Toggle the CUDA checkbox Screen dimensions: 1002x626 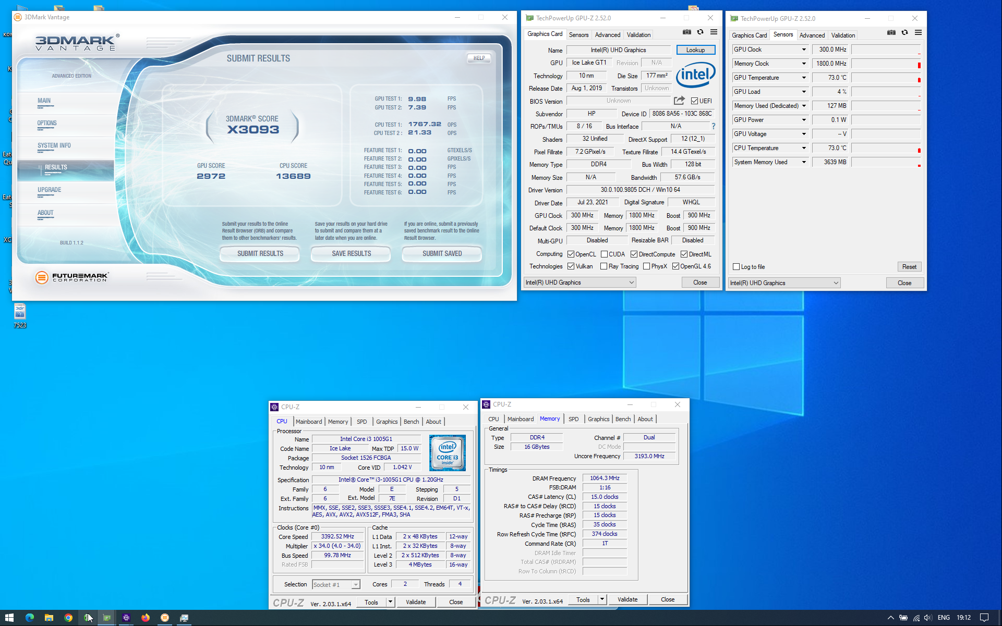[x=604, y=254]
